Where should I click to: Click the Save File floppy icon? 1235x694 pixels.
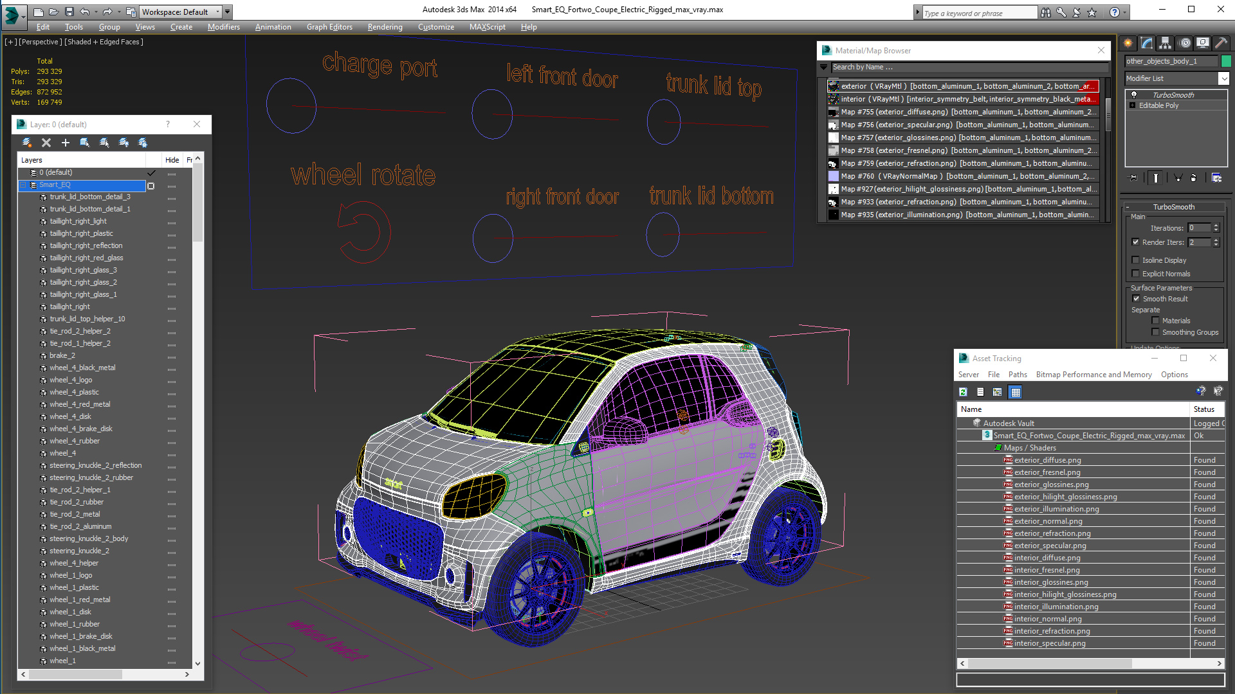(x=69, y=12)
